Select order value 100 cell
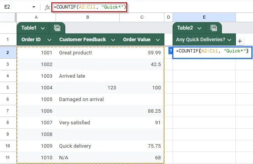253x164 pixels. coord(142,87)
